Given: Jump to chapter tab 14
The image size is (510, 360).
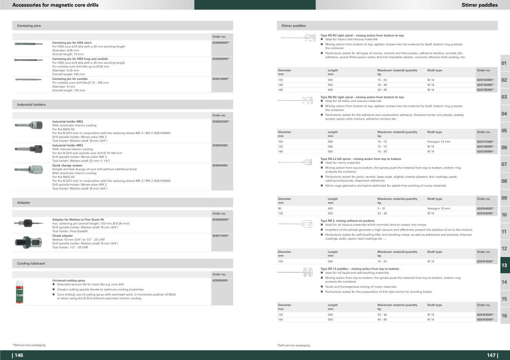Looking at the screenshot, I should point(504,282).
